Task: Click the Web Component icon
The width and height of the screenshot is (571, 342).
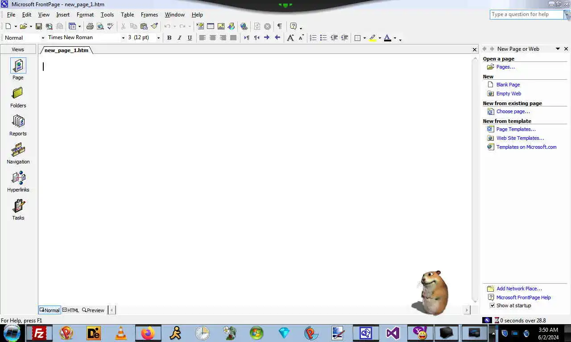Action: point(200,26)
